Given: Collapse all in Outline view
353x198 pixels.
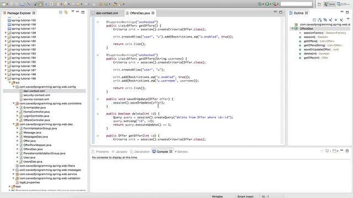Looking at the screenshot, I should pos(314,20).
